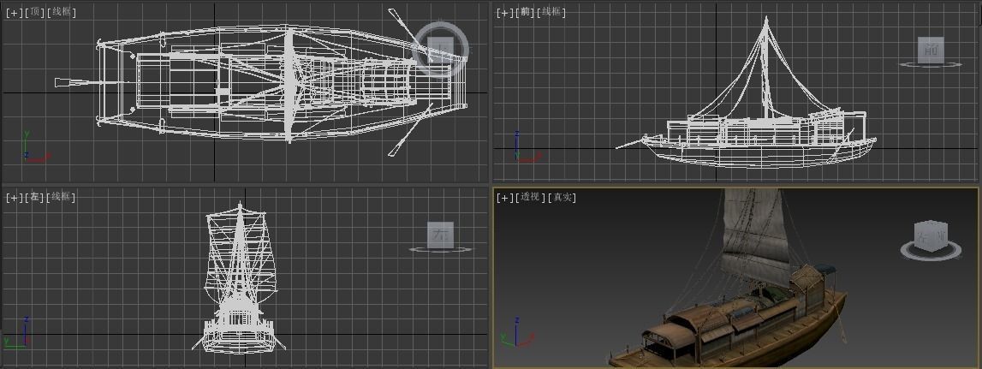Click the 3D ViewCube in the 透视 viewport
Viewport: 982px width, 369px height.
click(x=931, y=237)
